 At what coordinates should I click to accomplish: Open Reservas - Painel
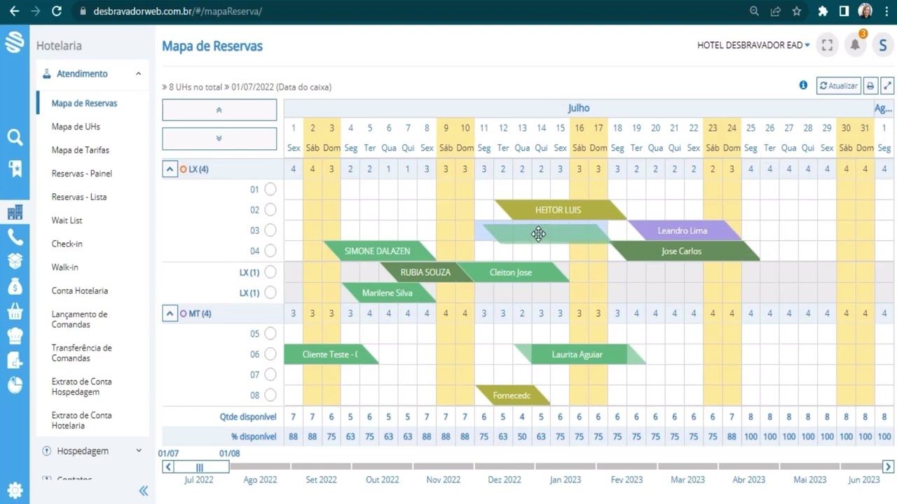81,174
